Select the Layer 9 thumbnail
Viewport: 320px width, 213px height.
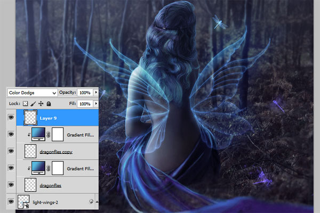30,117
